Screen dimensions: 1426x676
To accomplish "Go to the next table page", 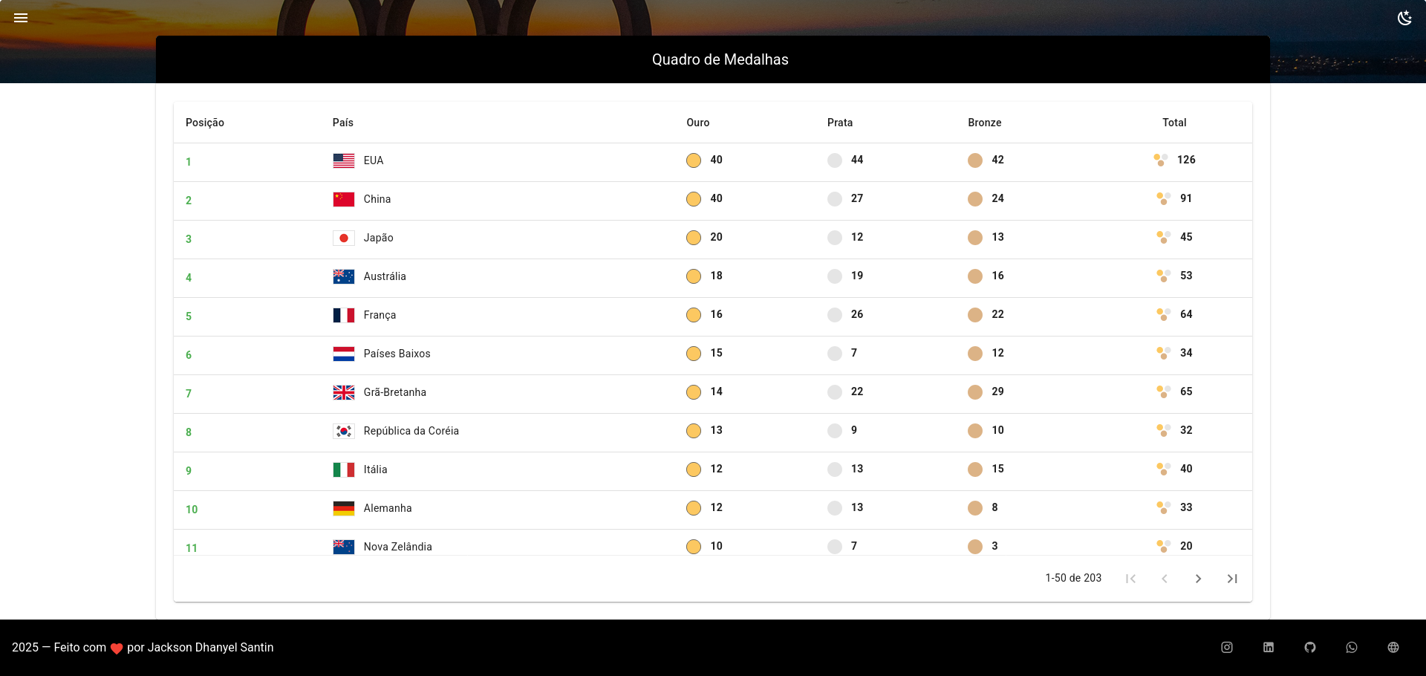I will (x=1198, y=579).
